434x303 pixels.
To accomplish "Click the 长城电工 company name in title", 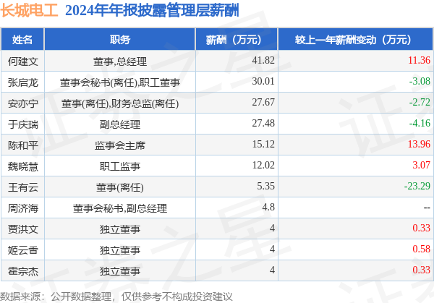I will coord(29,11).
